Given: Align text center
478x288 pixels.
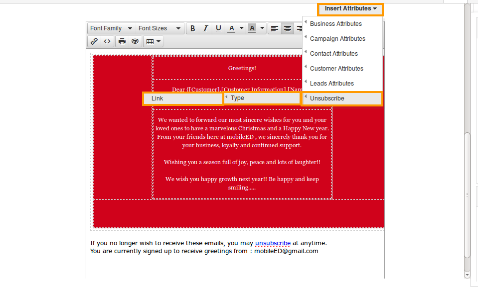Looking at the screenshot, I should click(287, 28).
